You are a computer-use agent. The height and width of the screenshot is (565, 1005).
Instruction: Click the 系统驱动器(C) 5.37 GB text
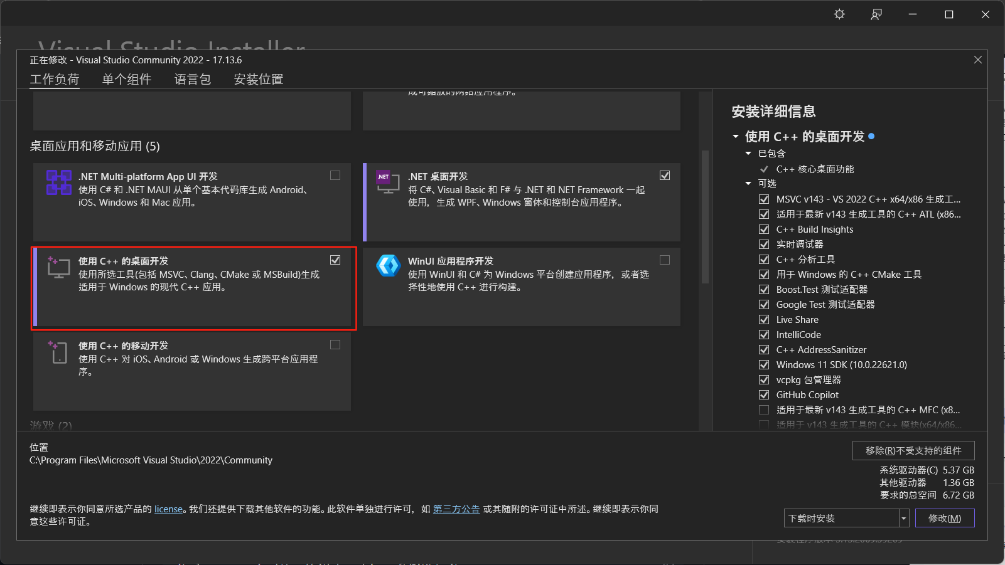[x=927, y=470]
